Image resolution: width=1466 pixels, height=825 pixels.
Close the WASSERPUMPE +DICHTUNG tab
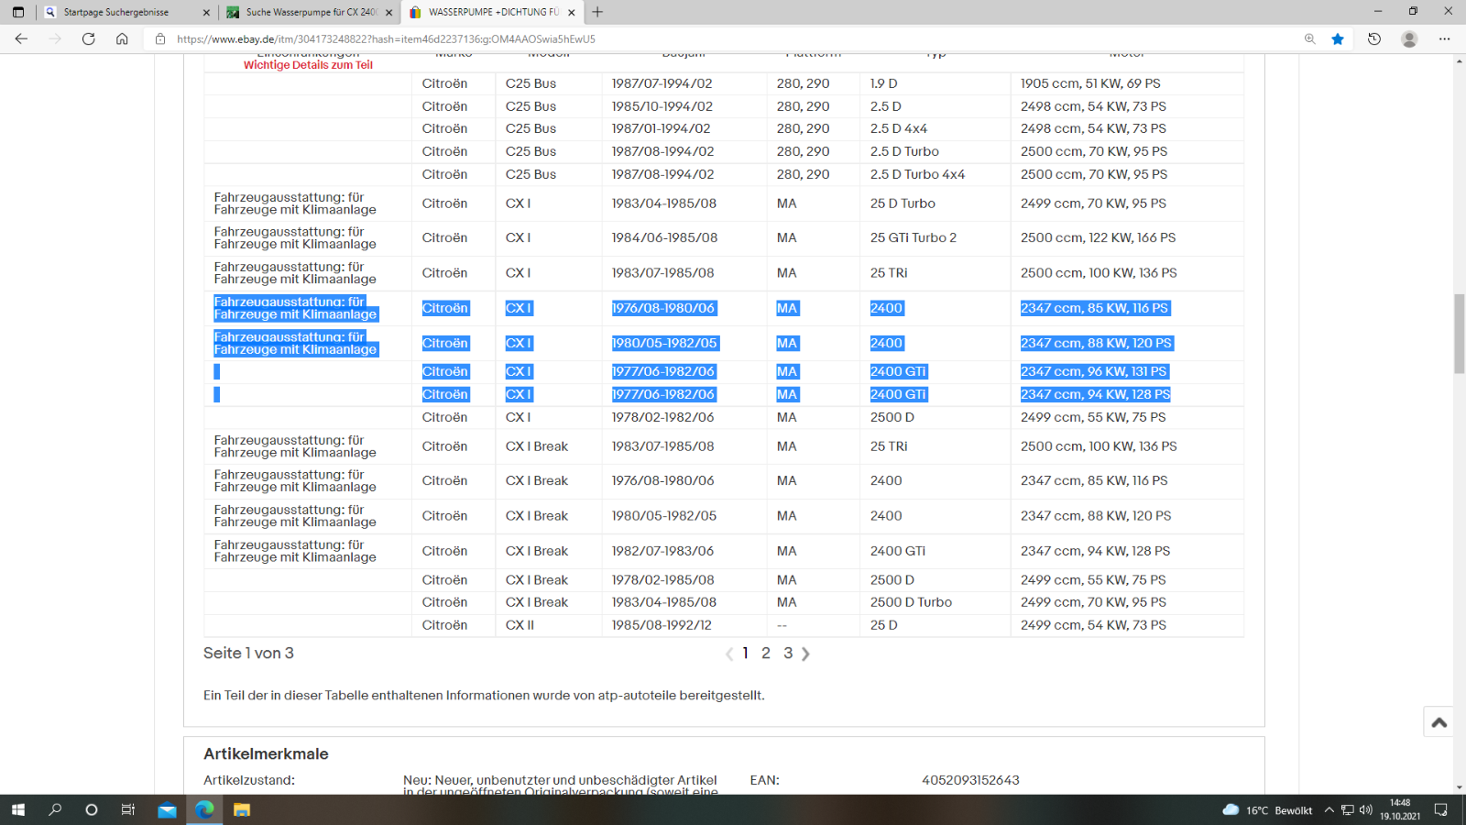(x=572, y=12)
